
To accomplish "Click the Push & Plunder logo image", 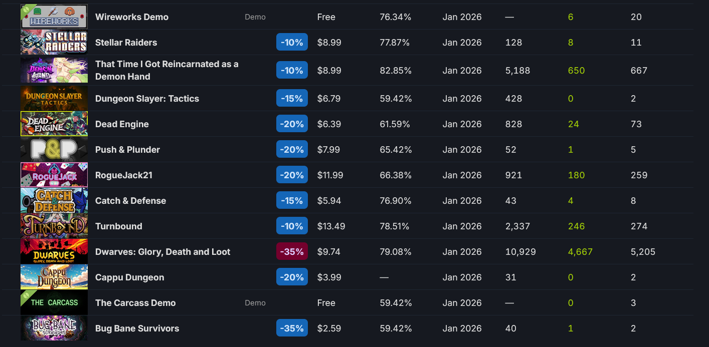I will click(x=54, y=149).
